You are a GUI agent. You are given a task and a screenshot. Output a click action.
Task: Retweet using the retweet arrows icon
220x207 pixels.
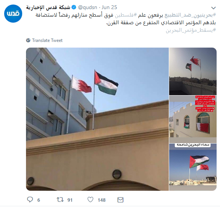[60, 199]
